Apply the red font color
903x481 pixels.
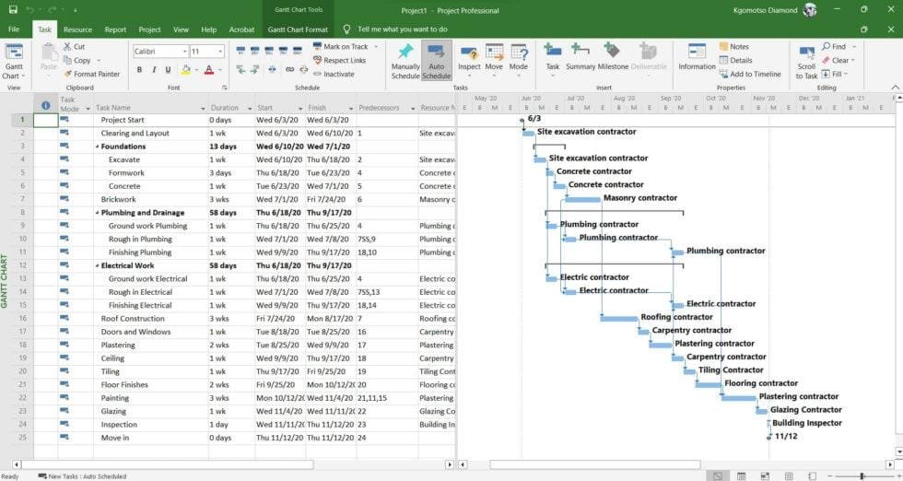coord(209,70)
